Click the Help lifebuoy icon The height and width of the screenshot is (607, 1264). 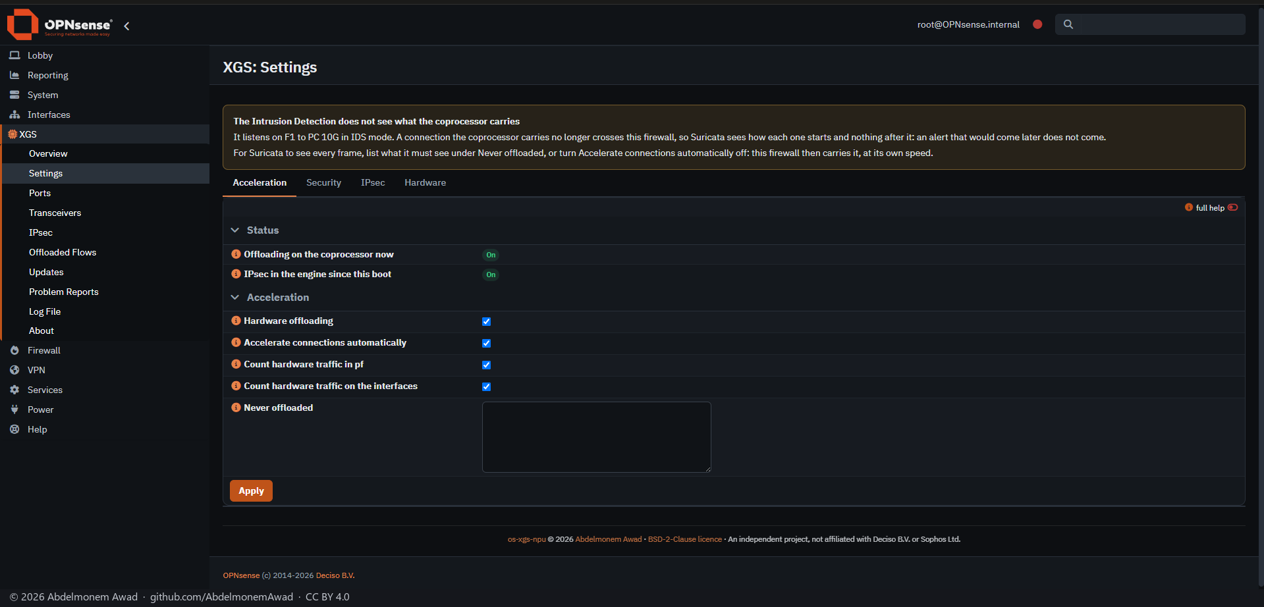(x=14, y=429)
